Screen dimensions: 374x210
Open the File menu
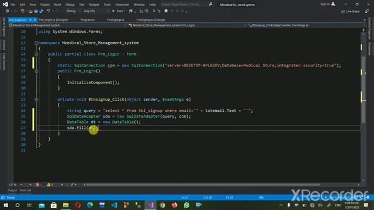click(13, 5)
